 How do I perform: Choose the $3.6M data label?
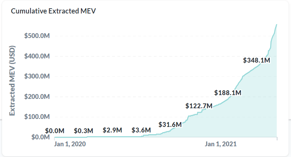tap(141, 130)
